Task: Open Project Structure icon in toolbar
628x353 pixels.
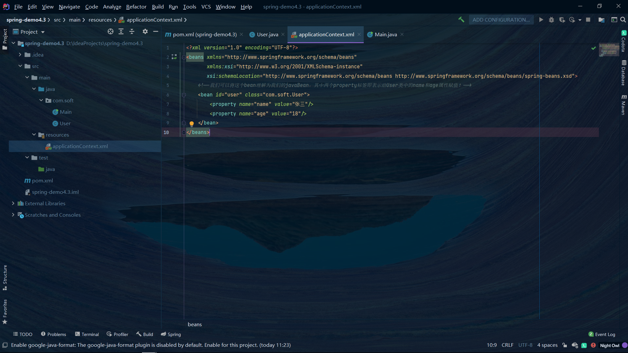Action: pyautogui.click(x=601, y=20)
